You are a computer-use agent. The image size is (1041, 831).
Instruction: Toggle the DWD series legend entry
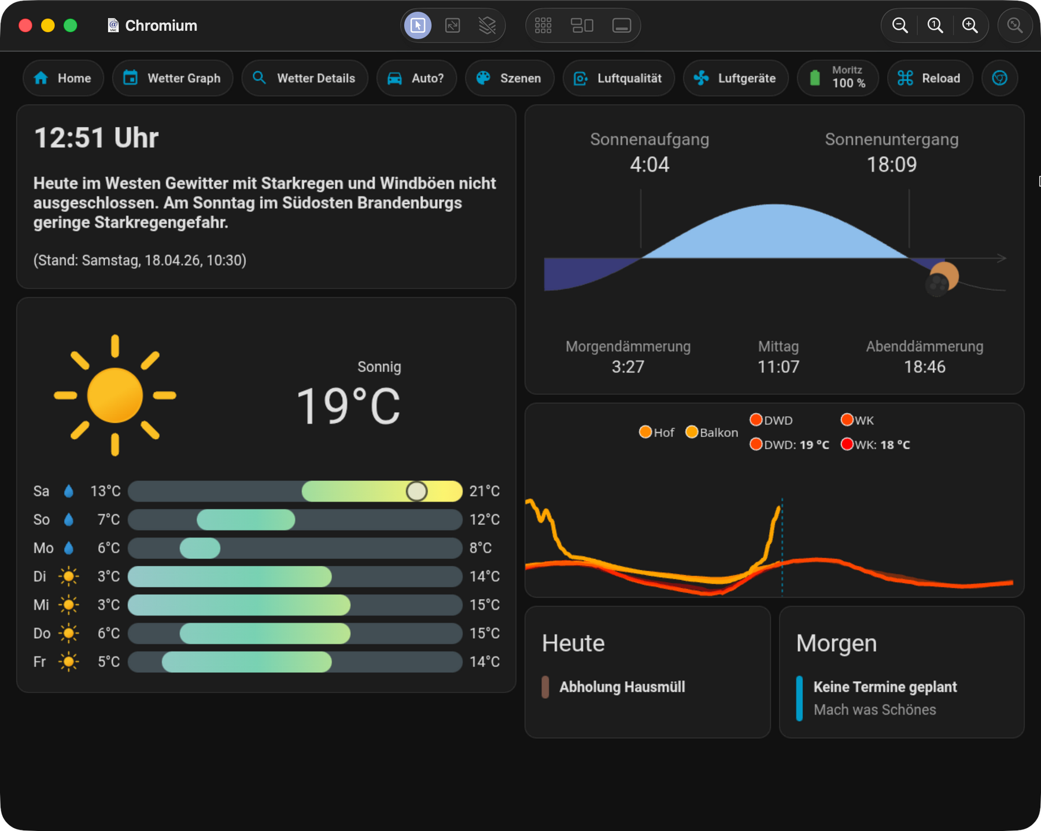coord(771,420)
